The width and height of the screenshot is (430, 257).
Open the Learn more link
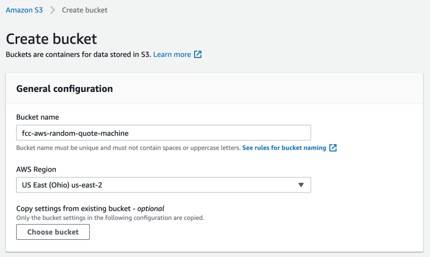(172, 54)
